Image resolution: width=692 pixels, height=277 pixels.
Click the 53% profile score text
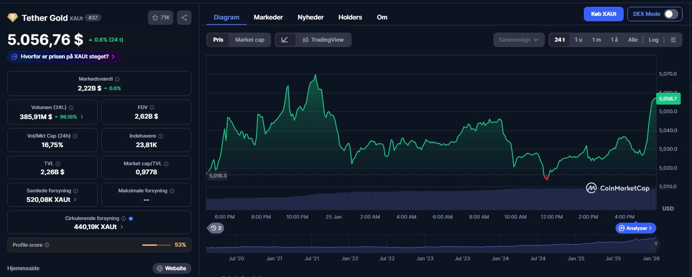(x=180, y=245)
